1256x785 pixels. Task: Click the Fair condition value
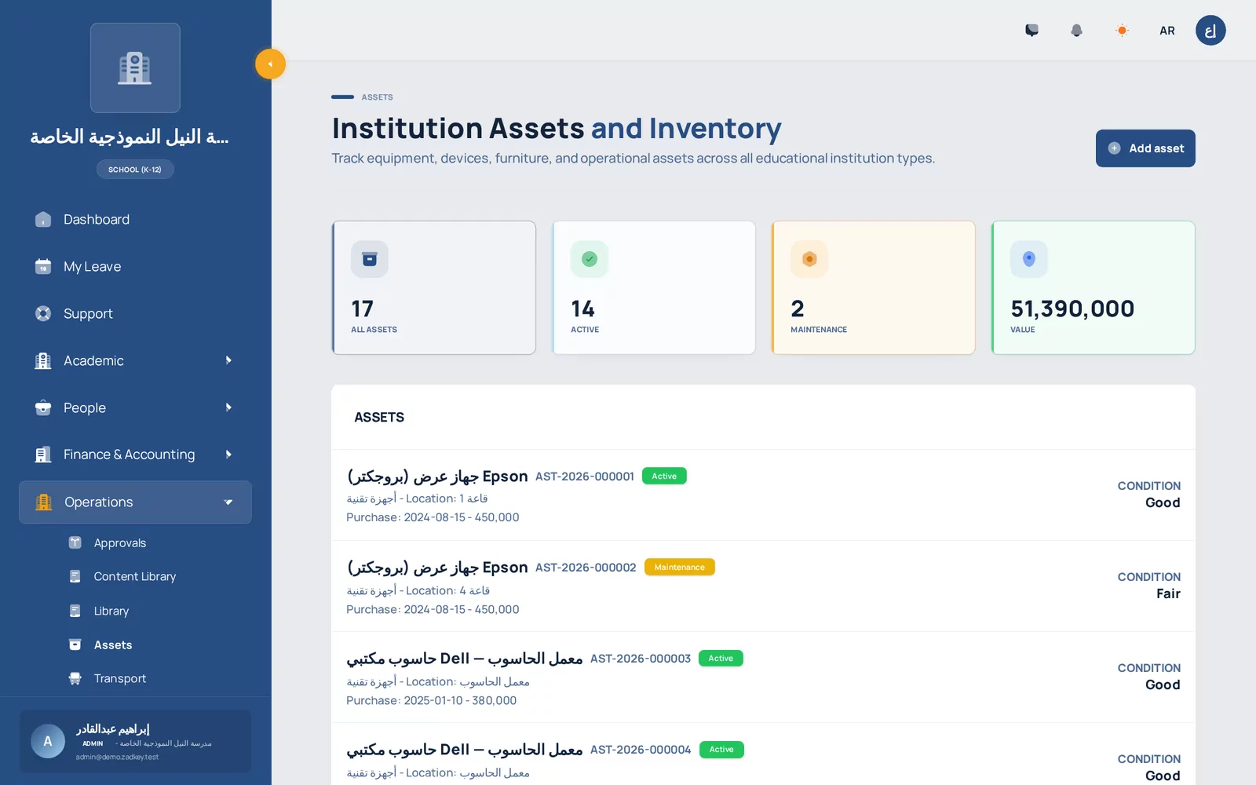pyautogui.click(x=1168, y=594)
